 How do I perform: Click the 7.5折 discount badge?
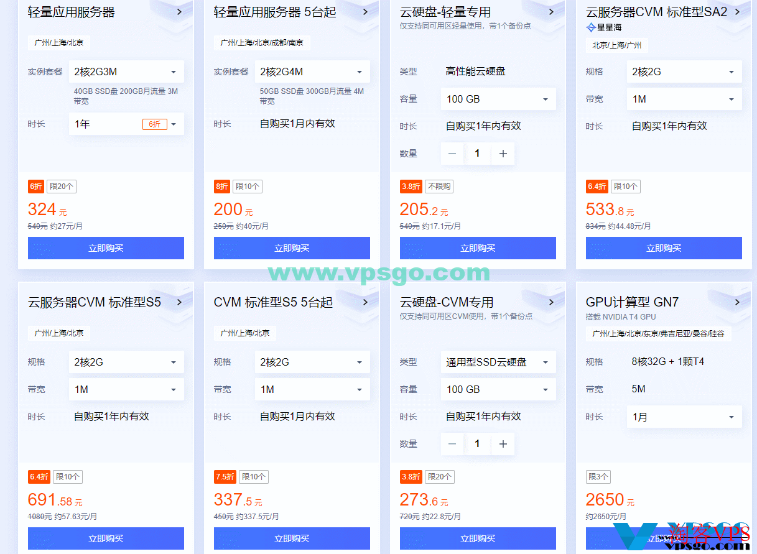tap(225, 477)
